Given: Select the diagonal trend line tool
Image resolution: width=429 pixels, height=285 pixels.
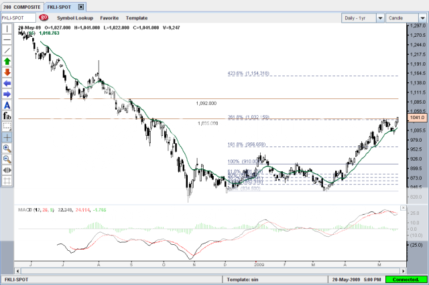Looking at the screenshot, I should click(x=7, y=51).
